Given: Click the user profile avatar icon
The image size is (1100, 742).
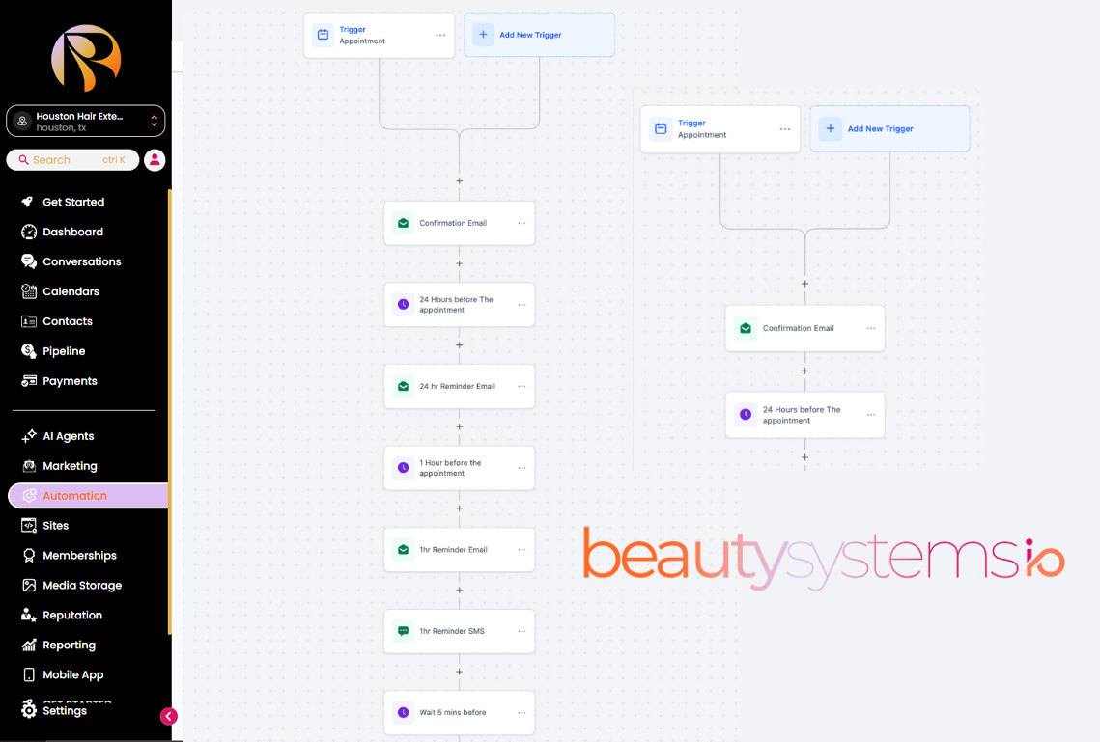Looking at the screenshot, I should 155,160.
